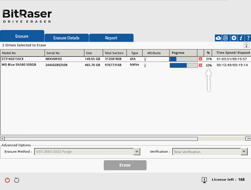The height and width of the screenshot is (190, 251).
Task: Switch to the Erasure Details tab
Action: click(x=66, y=38)
